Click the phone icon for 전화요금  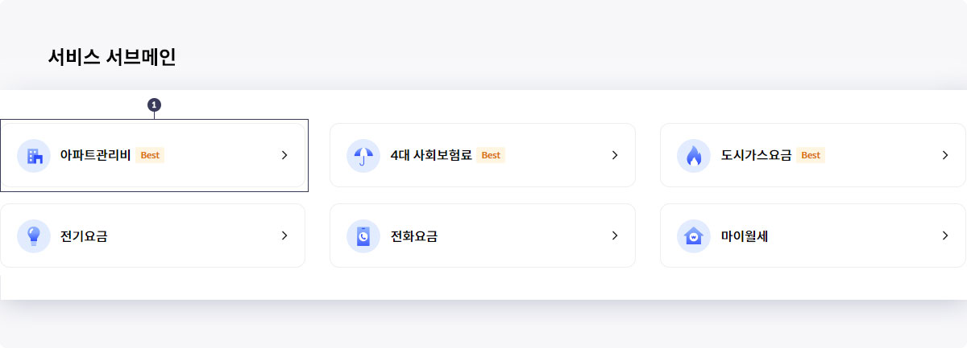[363, 236]
